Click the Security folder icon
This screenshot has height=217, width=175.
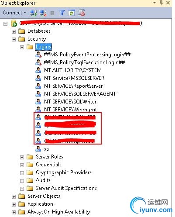pos(22,39)
